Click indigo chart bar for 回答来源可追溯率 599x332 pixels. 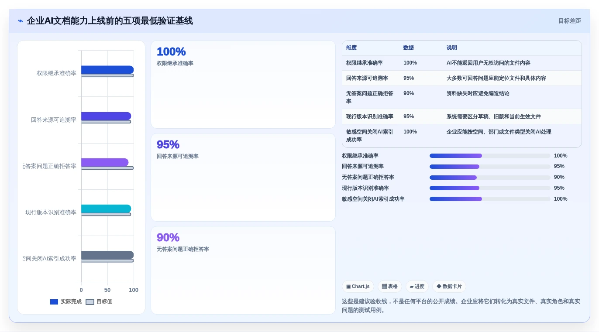point(106,116)
